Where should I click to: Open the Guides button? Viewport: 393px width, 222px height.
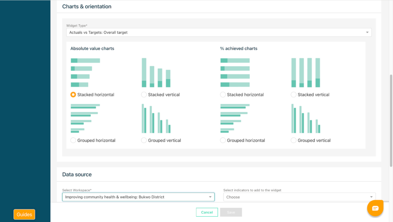(24, 214)
